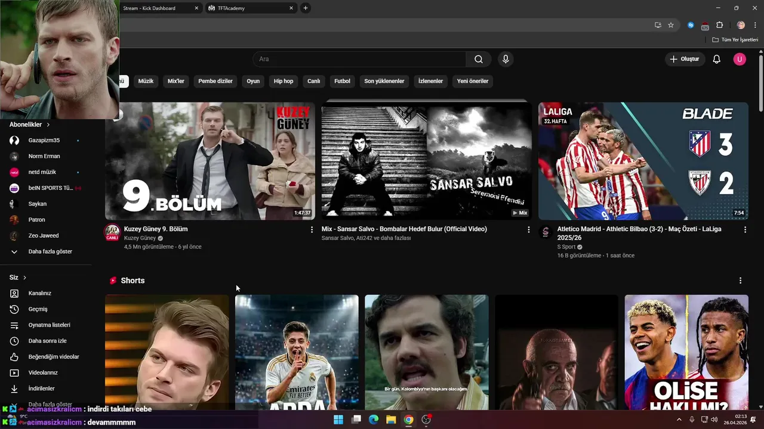Open File Explorer from taskbar

[x=391, y=419]
